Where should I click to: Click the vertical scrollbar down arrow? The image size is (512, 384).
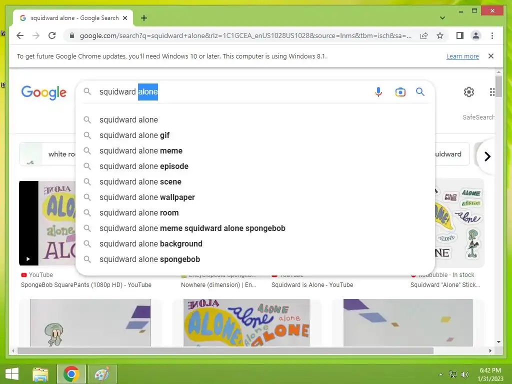498,342
